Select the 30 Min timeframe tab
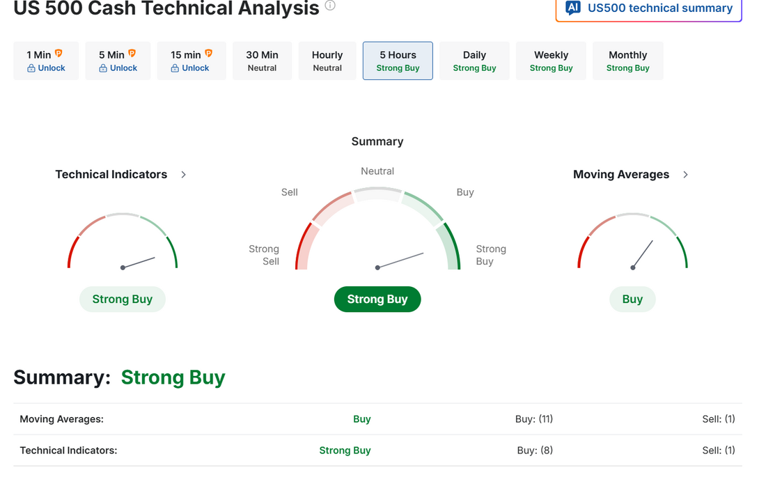This screenshot has width=766, height=484. pyautogui.click(x=263, y=61)
